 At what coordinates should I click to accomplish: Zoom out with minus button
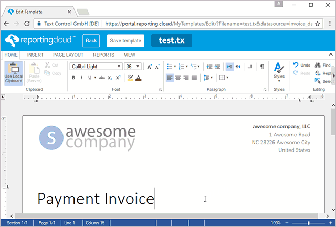pos(287,223)
